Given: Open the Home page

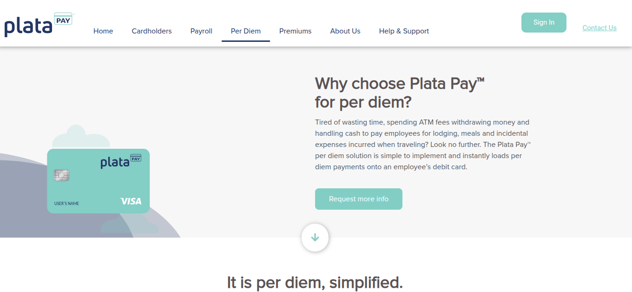Looking at the screenshot, I should (x=103, y=31).
